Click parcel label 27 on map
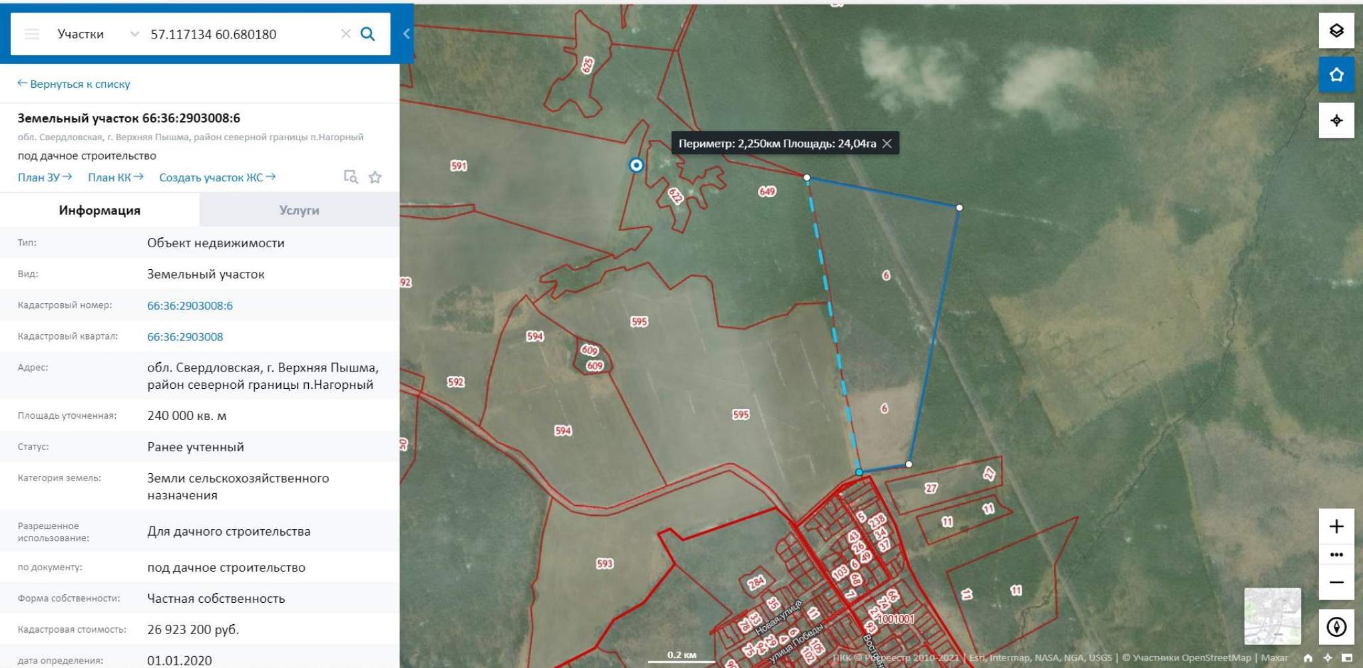Viewport: 1363px width, 668px height. (x=930, y=489)
